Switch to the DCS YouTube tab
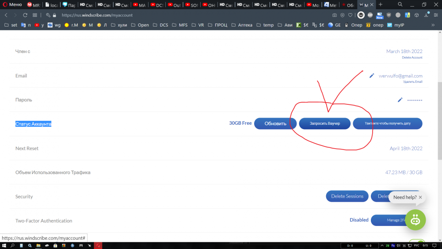 pyautogui.click(x=157, y=5)
